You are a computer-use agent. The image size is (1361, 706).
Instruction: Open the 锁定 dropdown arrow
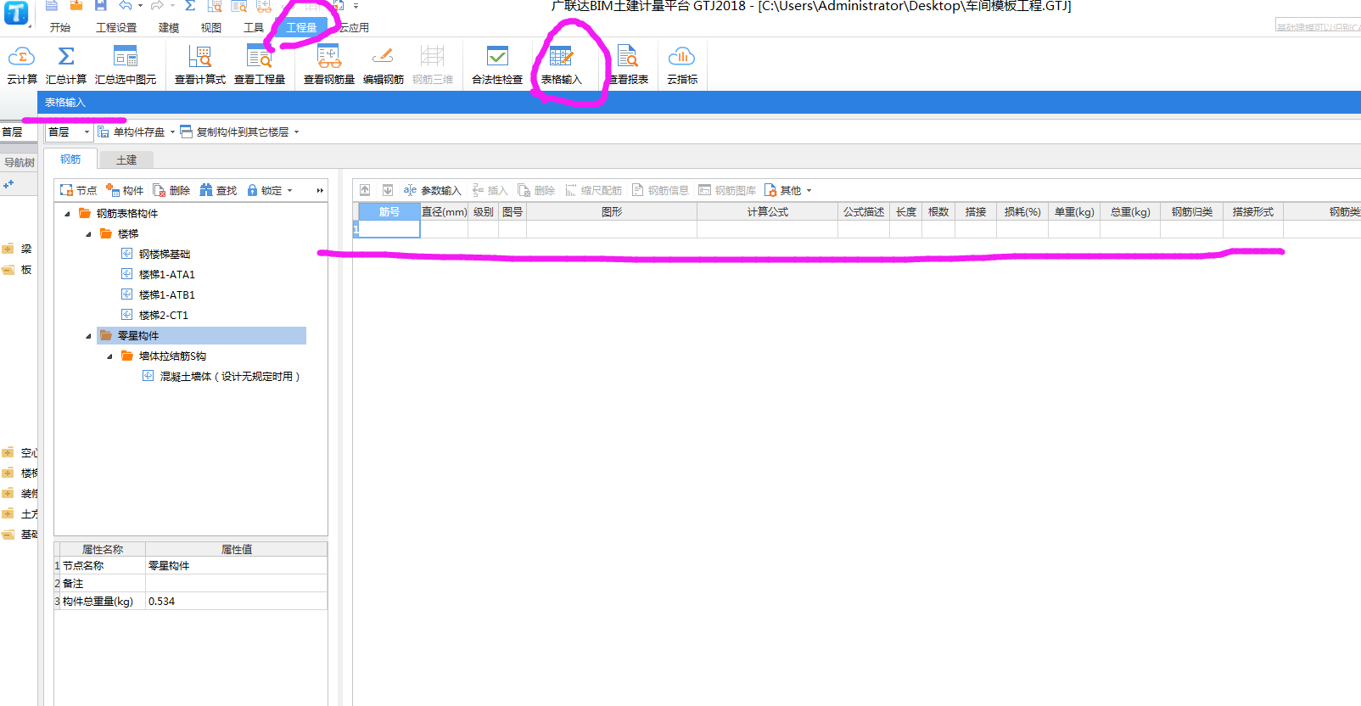click(289, 191)
